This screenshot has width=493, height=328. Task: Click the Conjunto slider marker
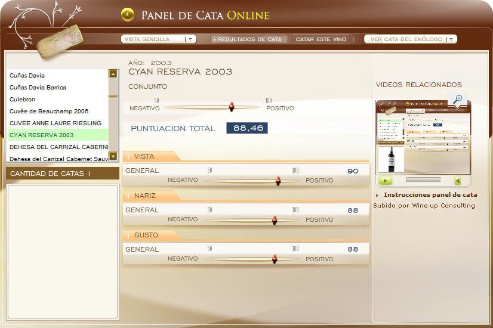coord(232,107)
